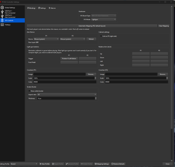Viewport: 175px width, 167px height.
Task: Click Crosshair (P1) Color field
Action: (x=65, y=82)
